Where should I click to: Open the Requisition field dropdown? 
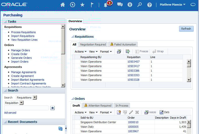21,103
